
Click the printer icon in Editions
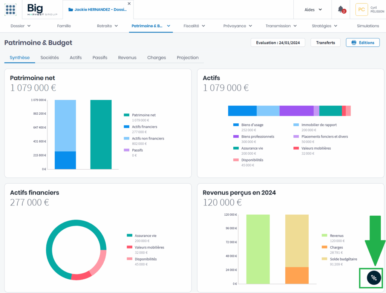pos(354,43)
